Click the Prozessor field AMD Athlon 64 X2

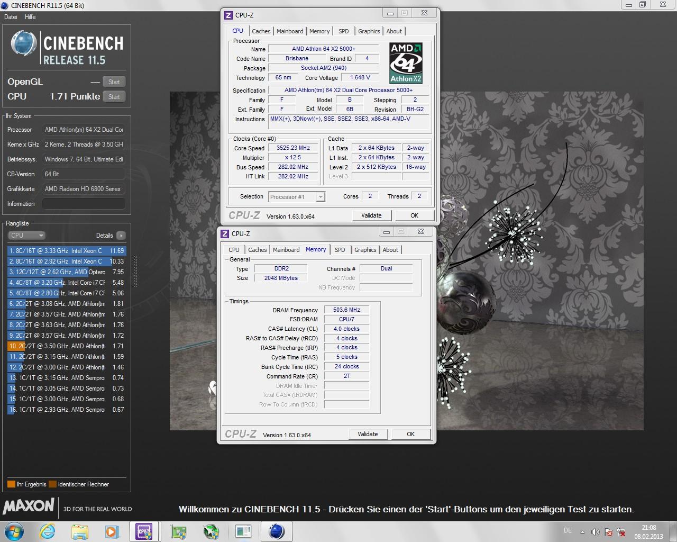tap(84, 130)
